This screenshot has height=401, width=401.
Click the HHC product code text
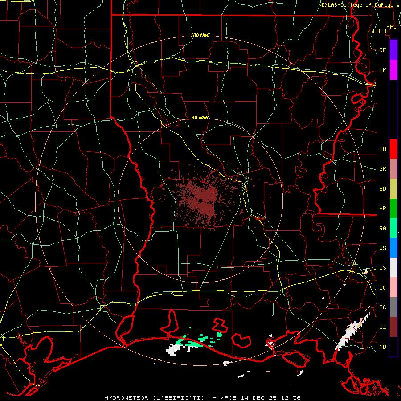391,27
